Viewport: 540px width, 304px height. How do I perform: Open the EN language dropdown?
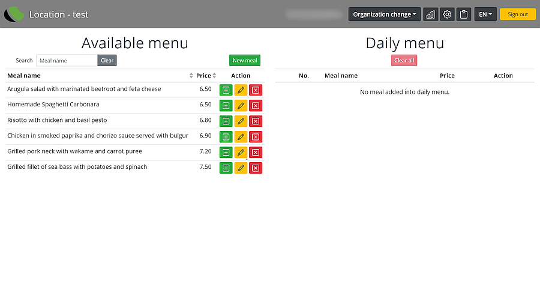pyautogui.click(x=485, y=14)
